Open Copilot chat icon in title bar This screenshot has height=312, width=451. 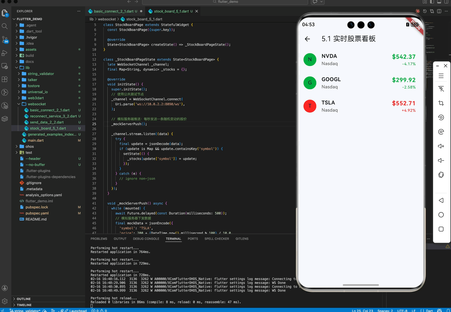tap(315, 2)
